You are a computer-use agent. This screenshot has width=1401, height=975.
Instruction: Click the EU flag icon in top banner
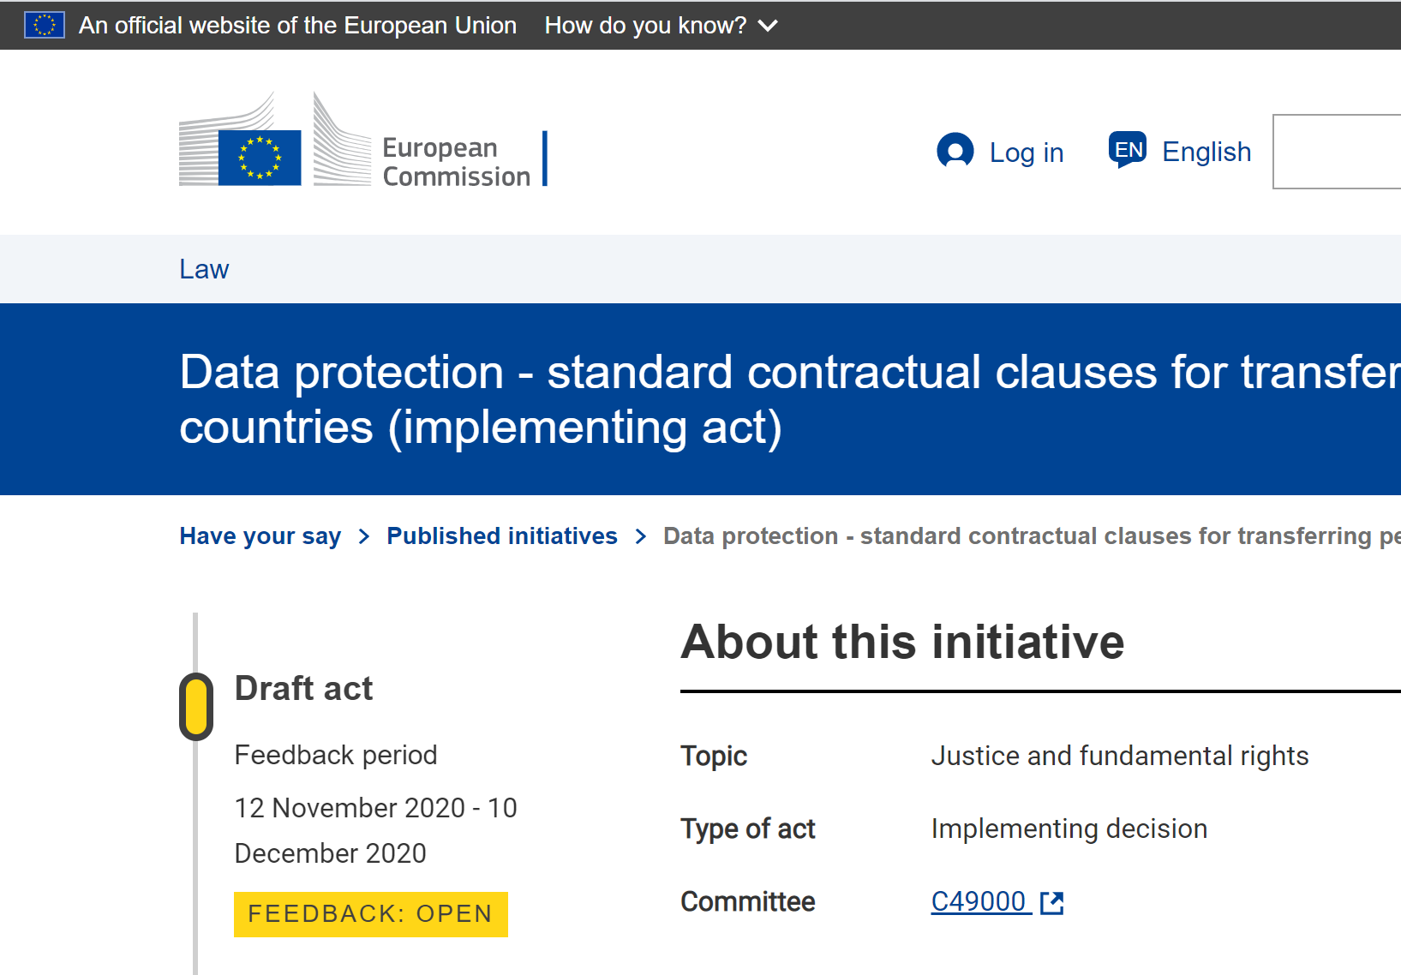[x=45, y=25]
